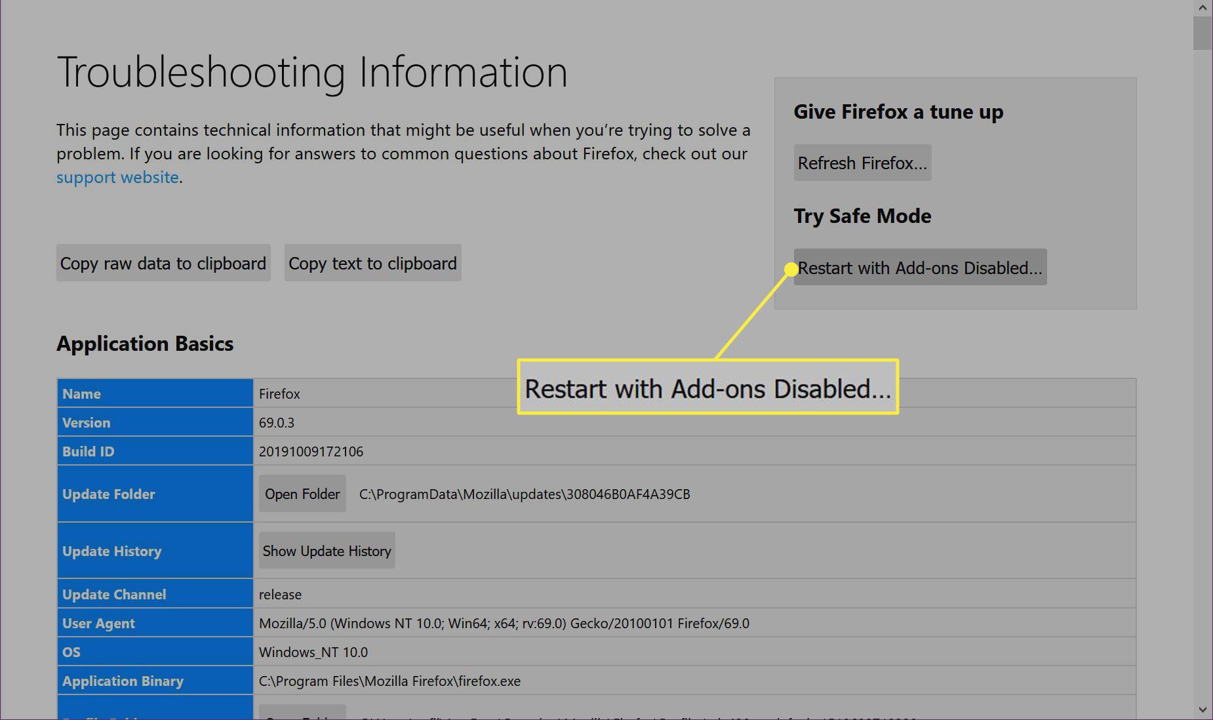Click the Update Channel value release
This screenshot has width=1213, height=720.
280,594
